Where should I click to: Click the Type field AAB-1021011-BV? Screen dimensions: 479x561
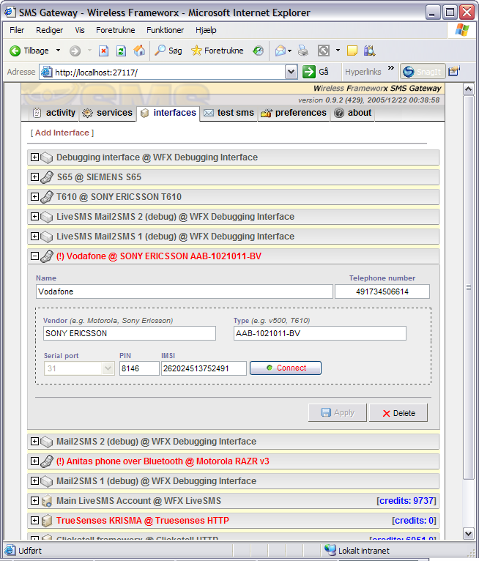[x=320, y=333]
